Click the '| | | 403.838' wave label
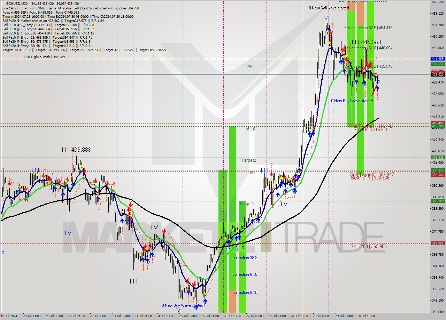This screenshot has width=446, height=320. 76,150
